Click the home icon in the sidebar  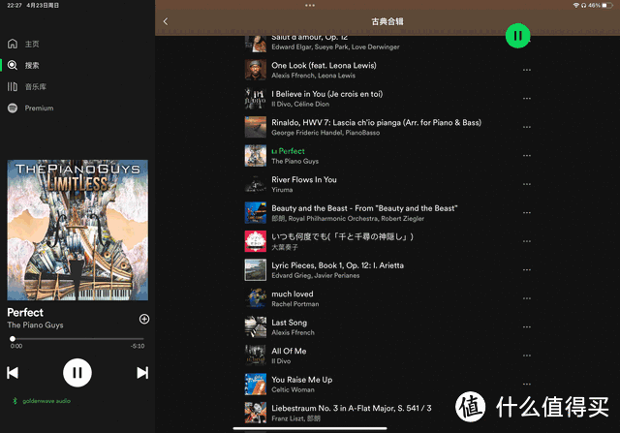(13, 44)
